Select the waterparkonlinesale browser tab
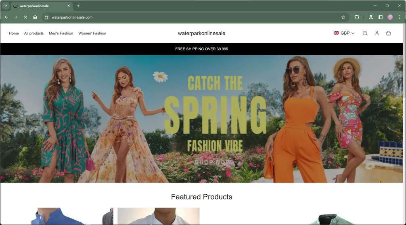 42,6
